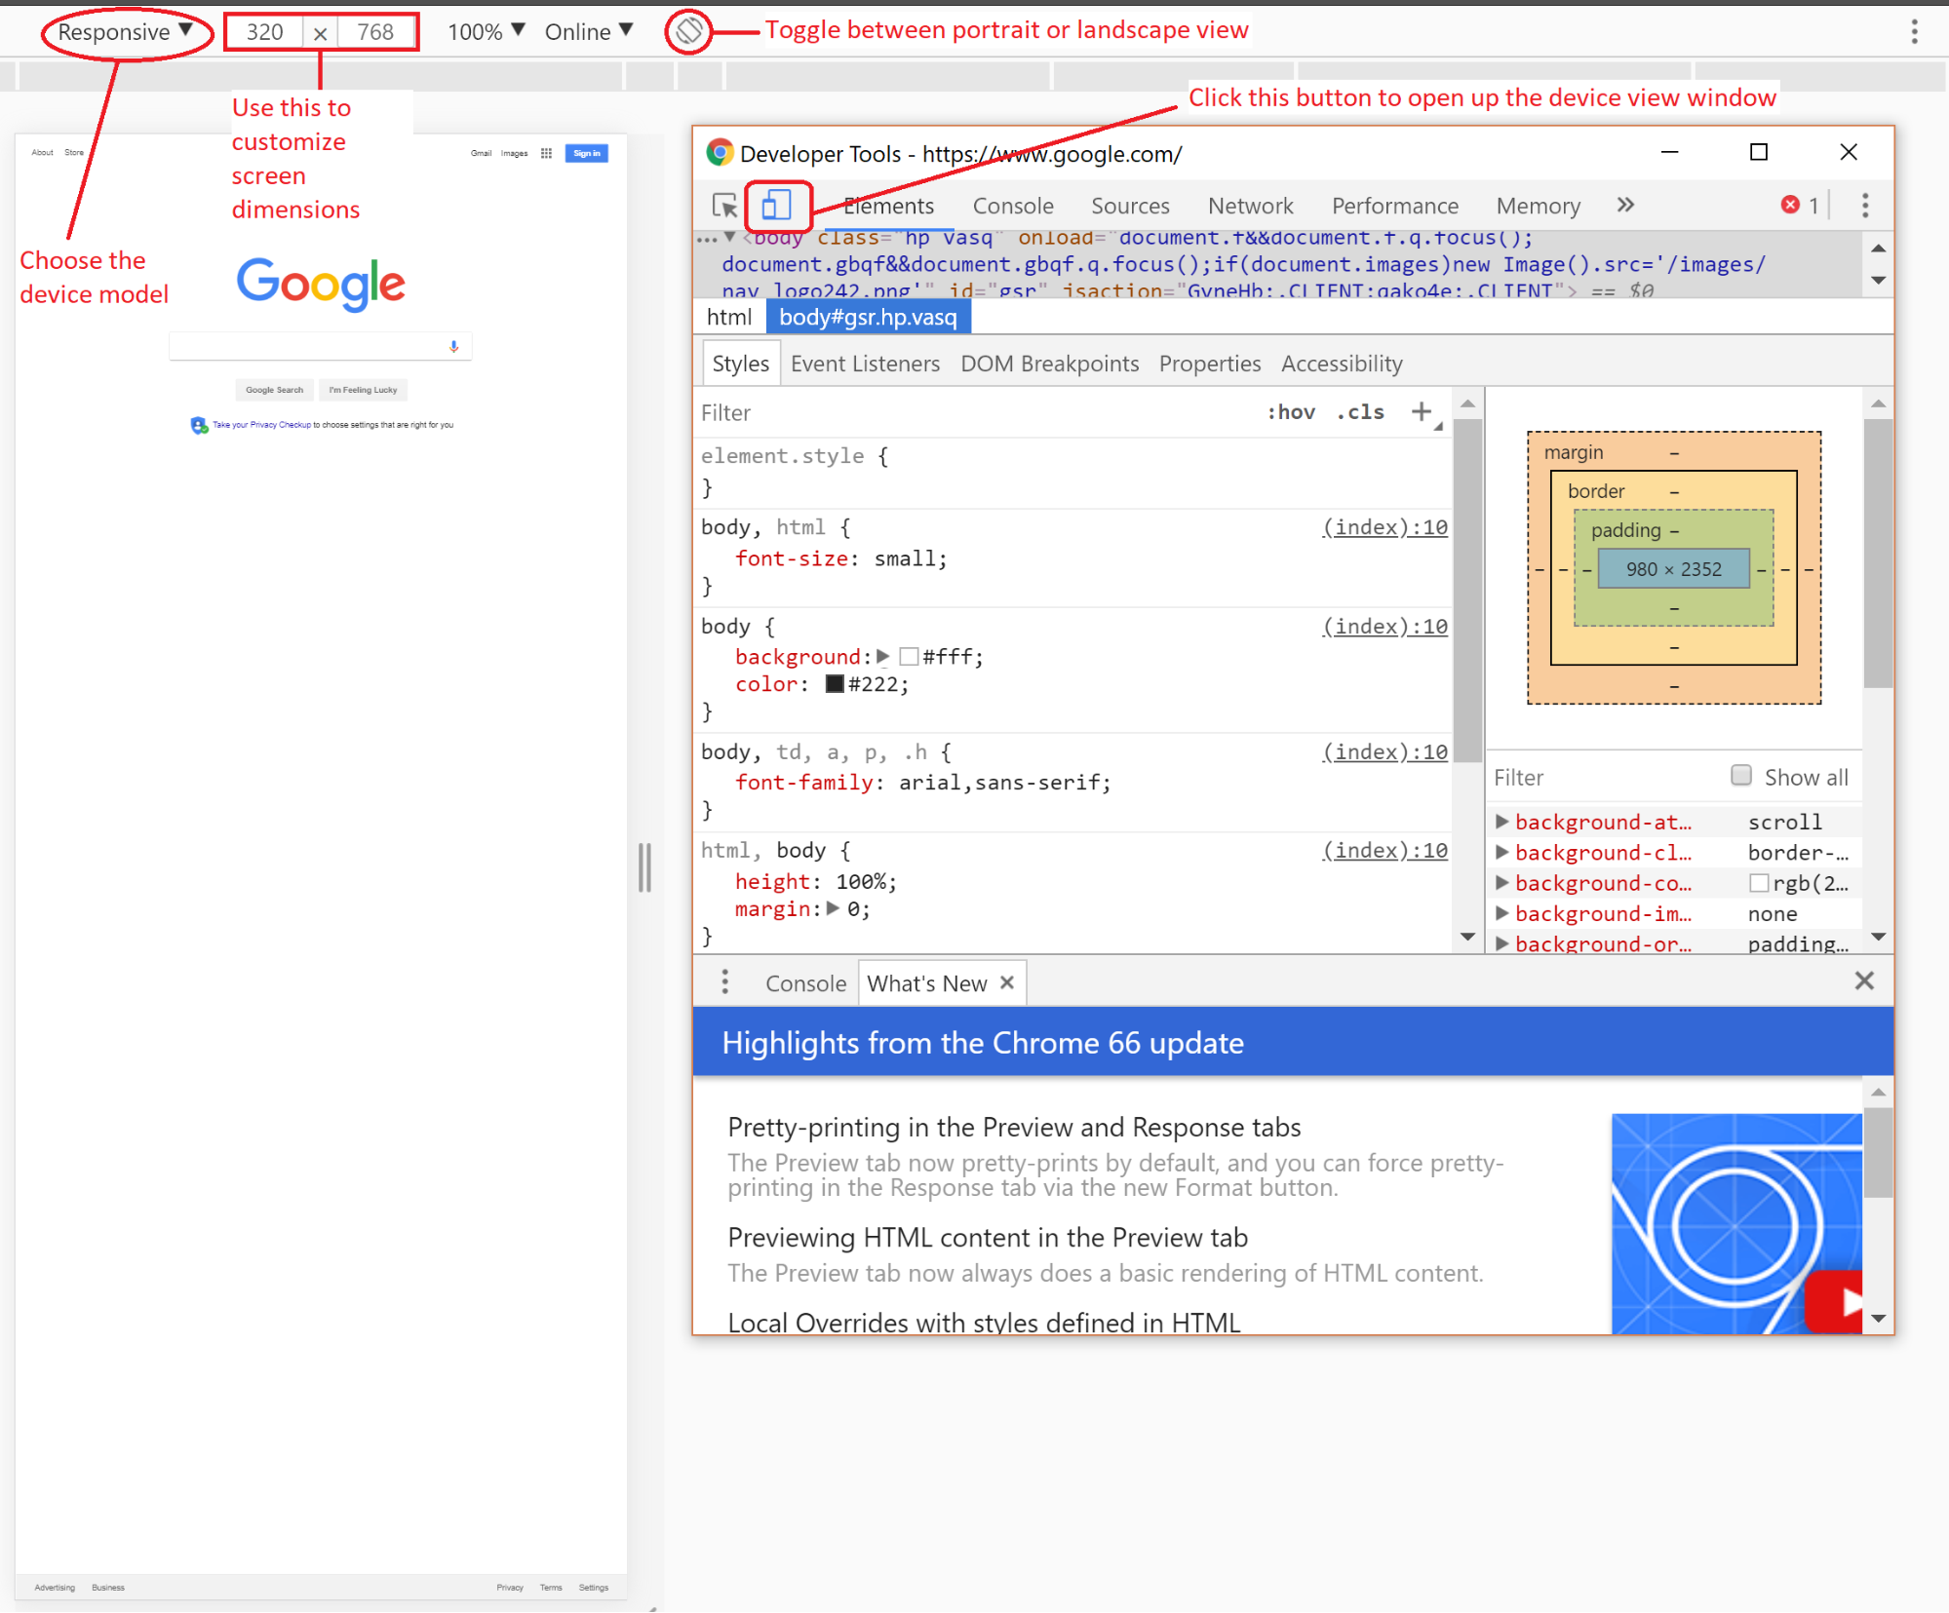
Task: Open the drawer three-dot menu
Action: [x=724, y=981]
